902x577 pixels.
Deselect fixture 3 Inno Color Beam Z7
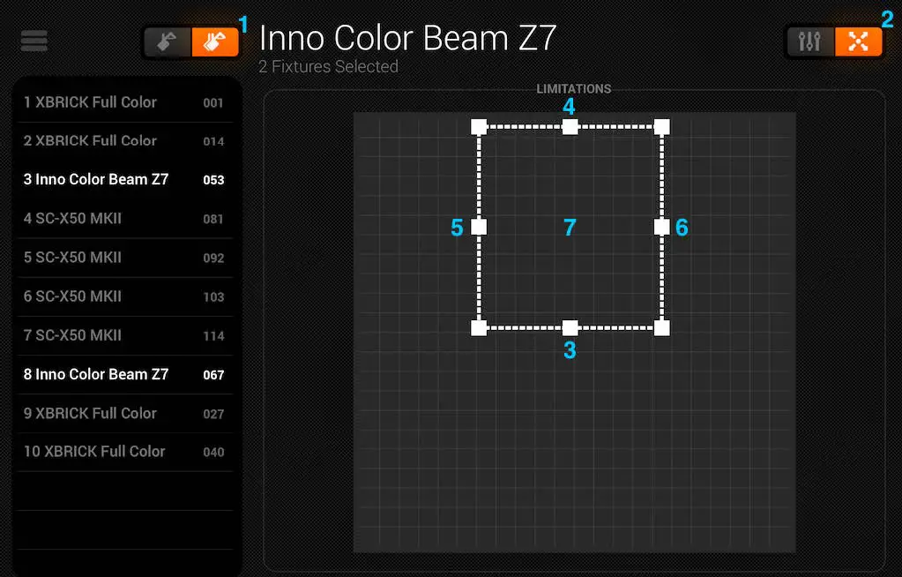123,179
